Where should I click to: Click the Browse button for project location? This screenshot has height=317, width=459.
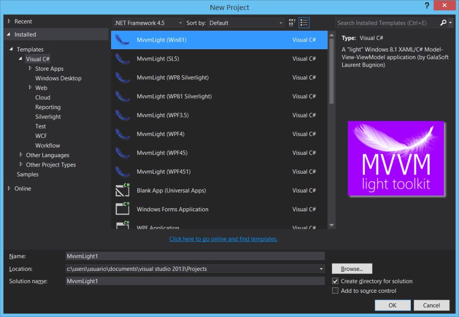click(351, 268)
